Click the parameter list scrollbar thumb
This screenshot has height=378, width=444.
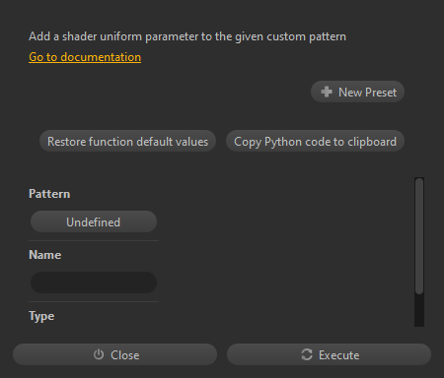tap(419, 236)
